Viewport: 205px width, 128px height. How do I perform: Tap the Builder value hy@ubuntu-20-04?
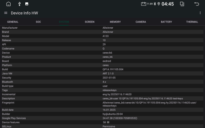(x=112, y=114)
